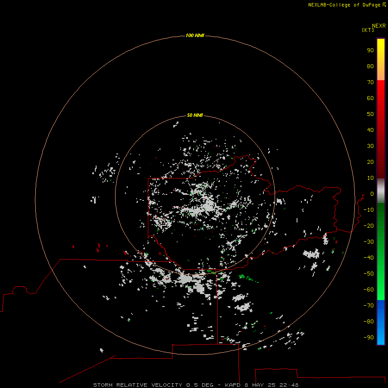Click the 50 NMI range ring label
Viewport: 388px width, 388px height.
(x=195, y=115)
